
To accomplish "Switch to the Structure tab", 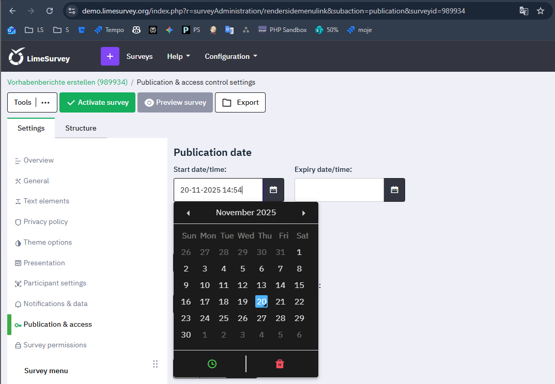I will point(81,128).
